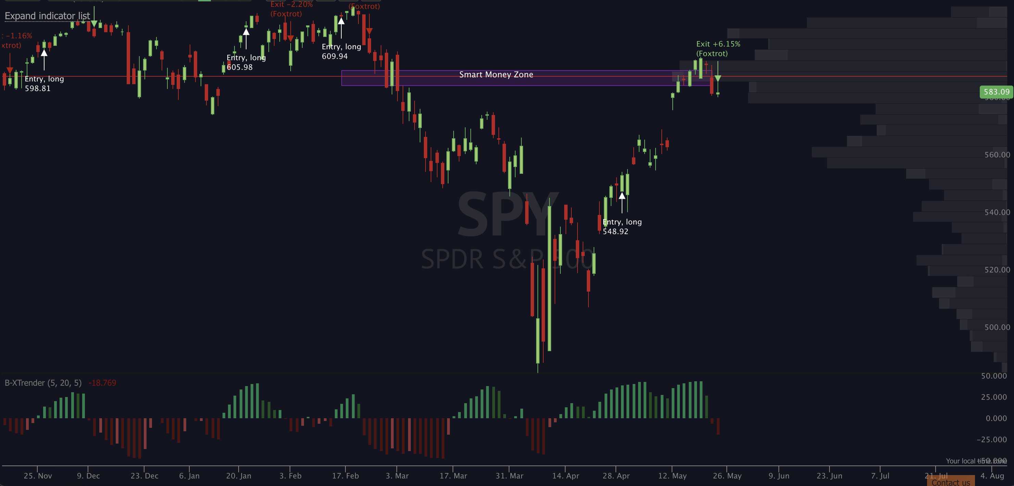Click the '3. Feb' date on the time axis

pyautogui.click(x=291, y=476)
